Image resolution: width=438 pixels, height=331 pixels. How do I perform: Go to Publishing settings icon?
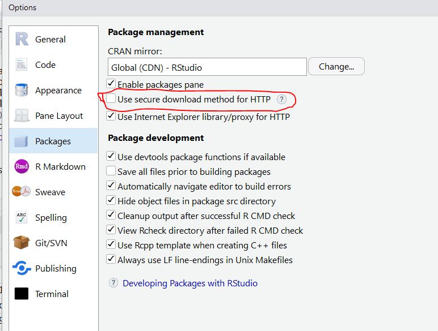[22, 268]
